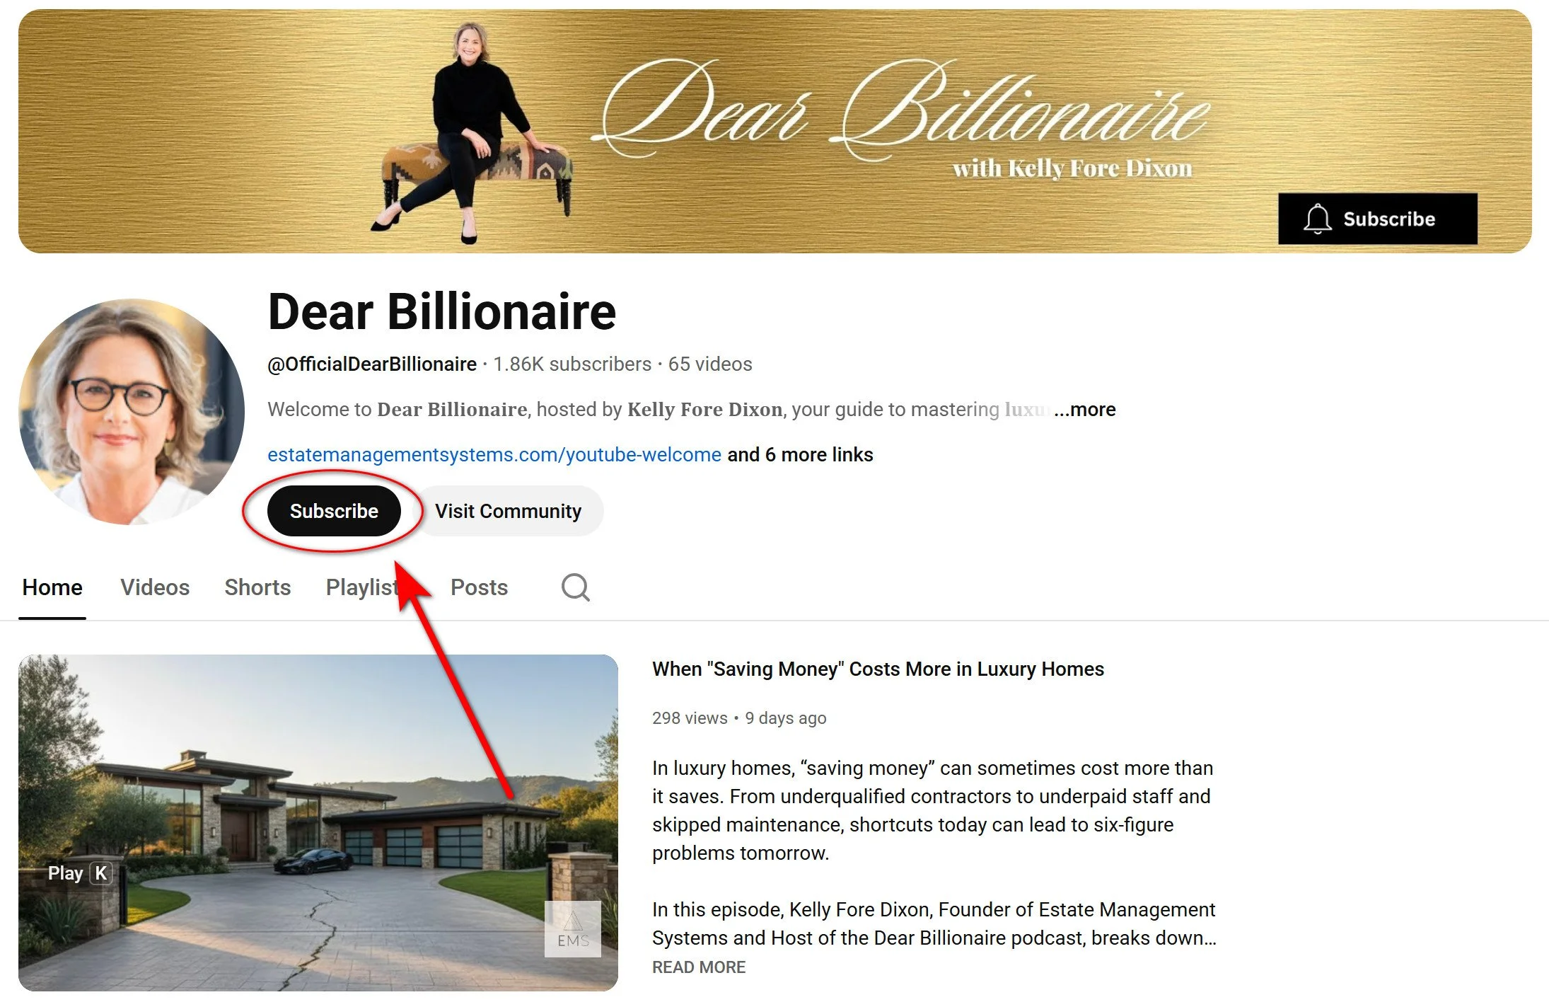Switch to the Videos tab
The height and width of the screenshot is (1002, 1549).
155,587
